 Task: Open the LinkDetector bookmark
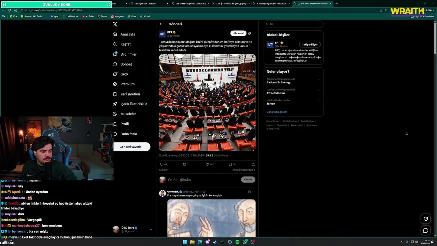[x=71, y=16]
